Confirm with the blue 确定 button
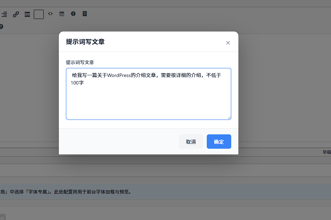This screenshot has height=220, width=331. click(x=219, y=142)
